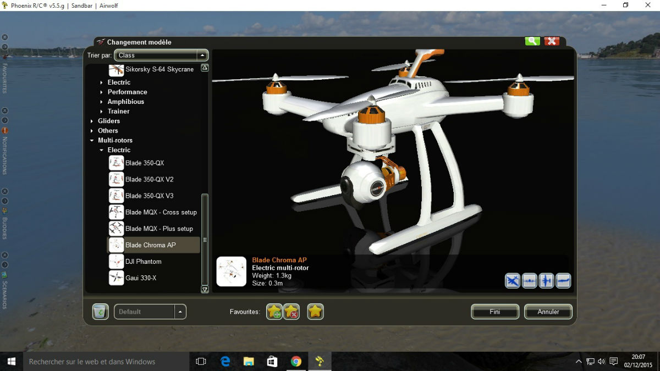
Task: Show hidden system tray icons
Action: pos(579,361)
